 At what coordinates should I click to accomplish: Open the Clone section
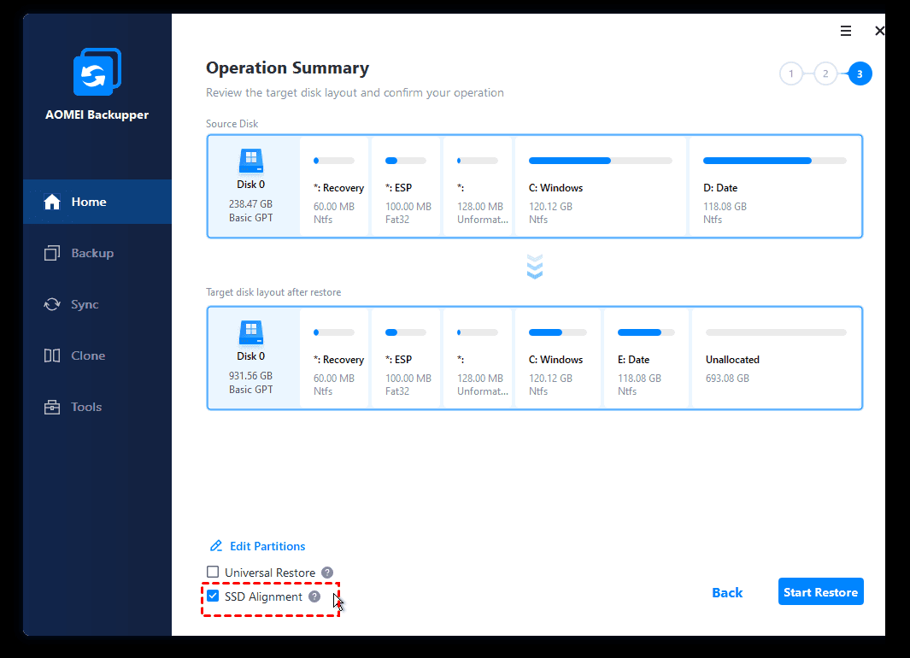pyautogui.click(x=87, y=355)
